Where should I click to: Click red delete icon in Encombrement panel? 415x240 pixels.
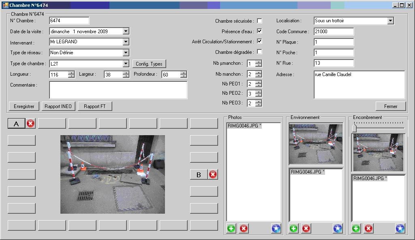pyautogui.click(x=368, y=228)
